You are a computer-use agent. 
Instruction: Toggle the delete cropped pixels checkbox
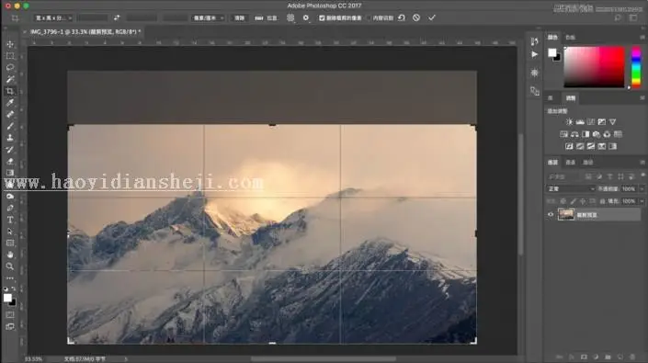click(x=322, y=18)
